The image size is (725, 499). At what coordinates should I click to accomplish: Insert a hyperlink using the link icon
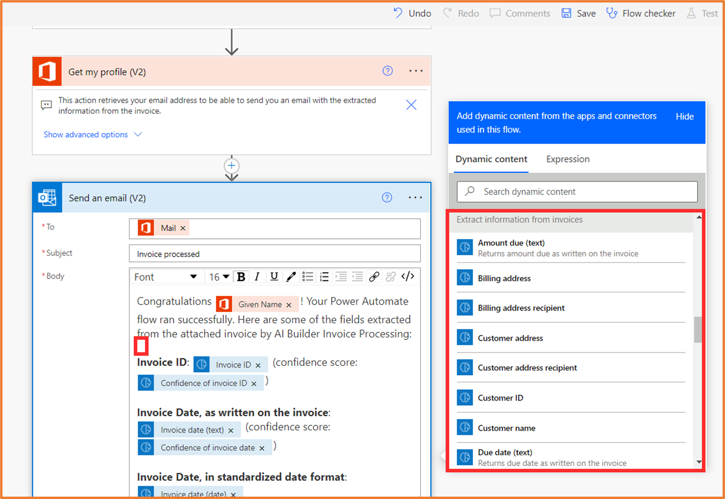point(374,276)
